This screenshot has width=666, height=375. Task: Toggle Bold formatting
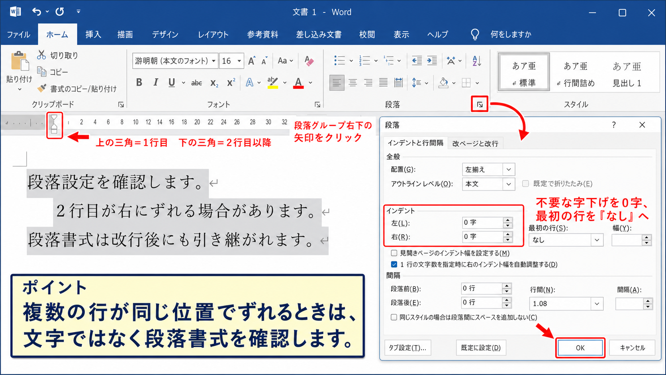tap(139, 82)
